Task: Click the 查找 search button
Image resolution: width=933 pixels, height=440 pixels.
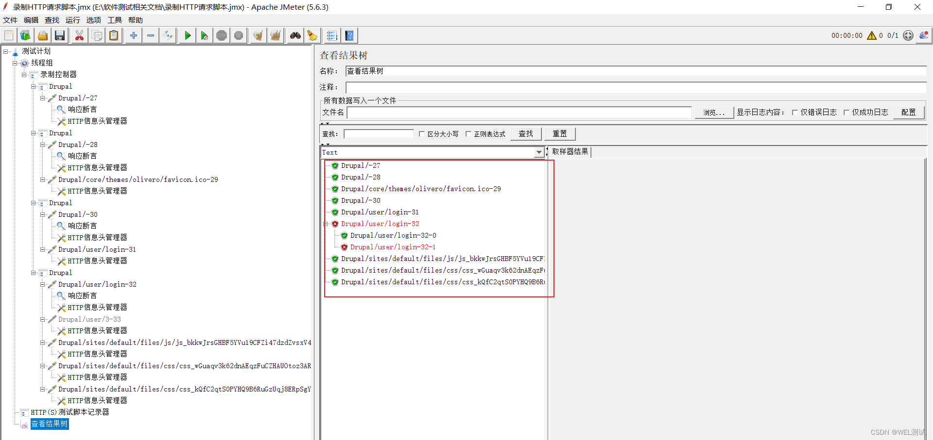Action: click(x=526, y=134)
